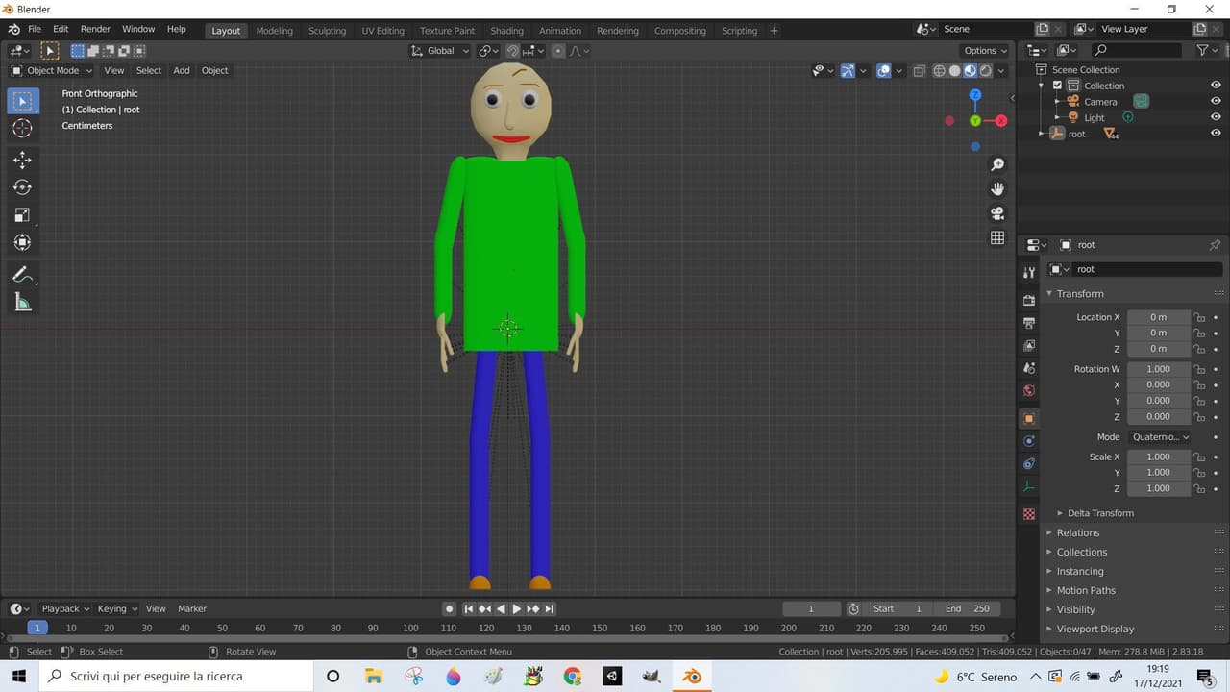Screen dimensions: 1230x692
Task: Click the Scale X value field
Action: coord(1159,457)
